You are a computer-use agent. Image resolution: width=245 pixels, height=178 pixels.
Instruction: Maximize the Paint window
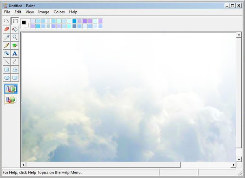coord(232,6)
